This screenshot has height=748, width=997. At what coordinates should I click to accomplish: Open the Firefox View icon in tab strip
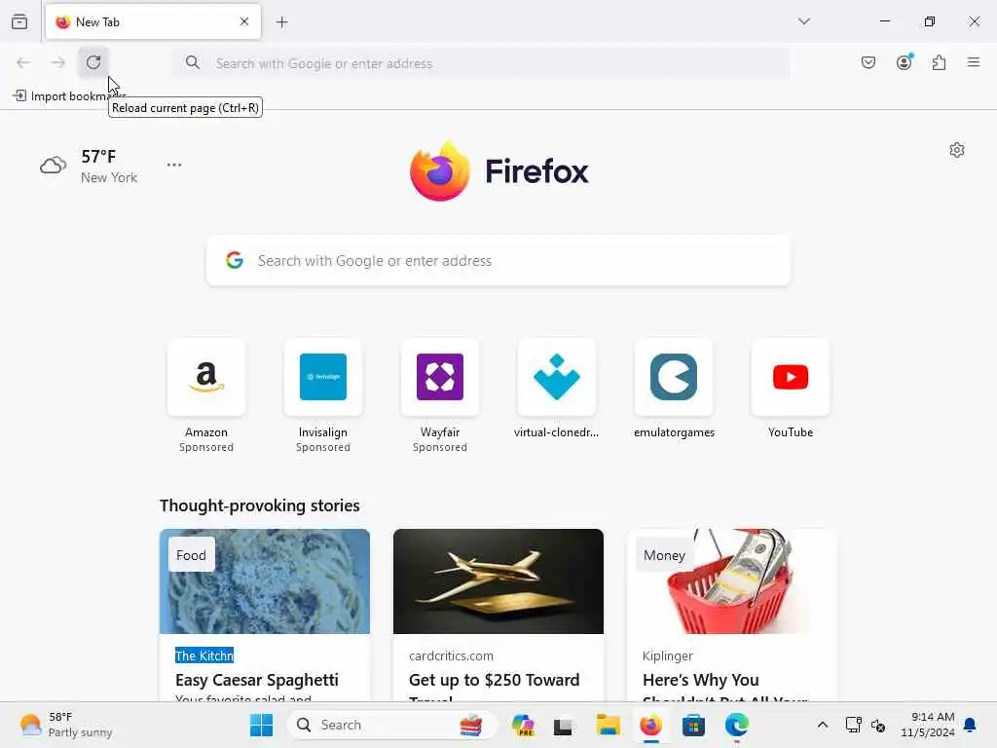[19, 22]
